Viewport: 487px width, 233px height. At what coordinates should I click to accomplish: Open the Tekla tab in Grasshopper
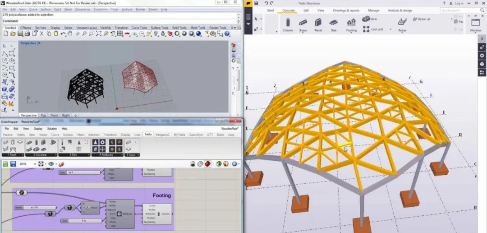[x=148, y=135]
